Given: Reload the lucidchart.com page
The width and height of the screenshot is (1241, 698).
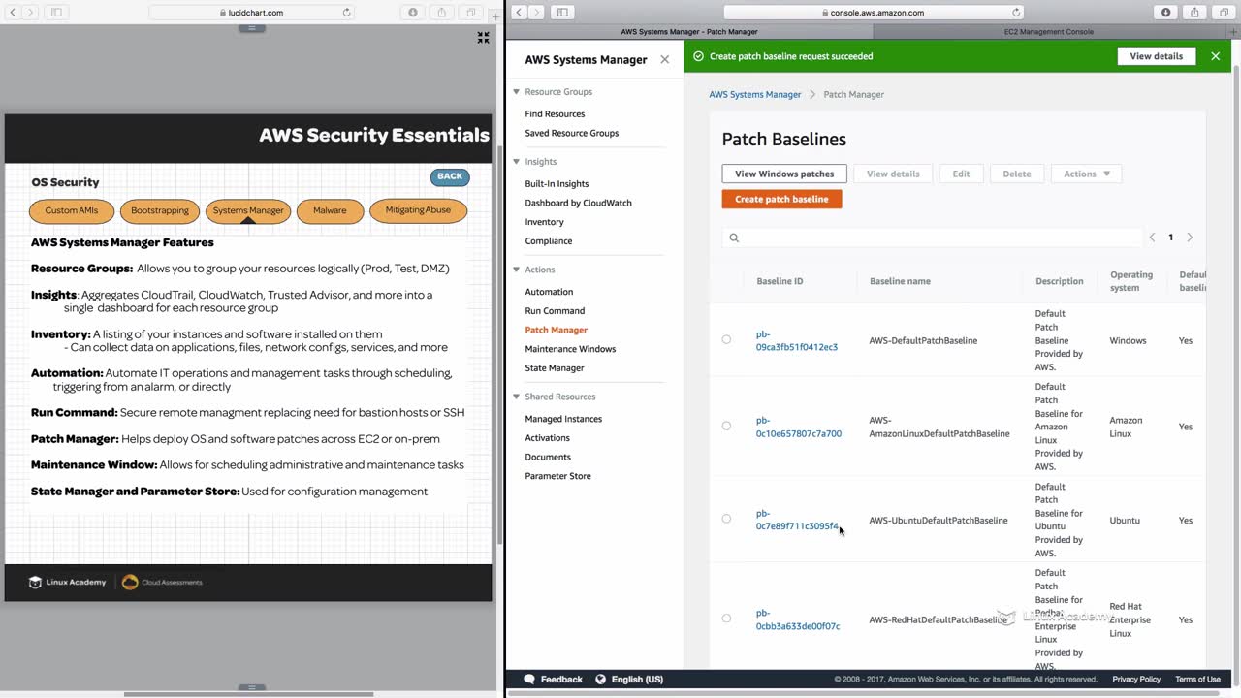Looking at the screenshot, I should (346, 13).
